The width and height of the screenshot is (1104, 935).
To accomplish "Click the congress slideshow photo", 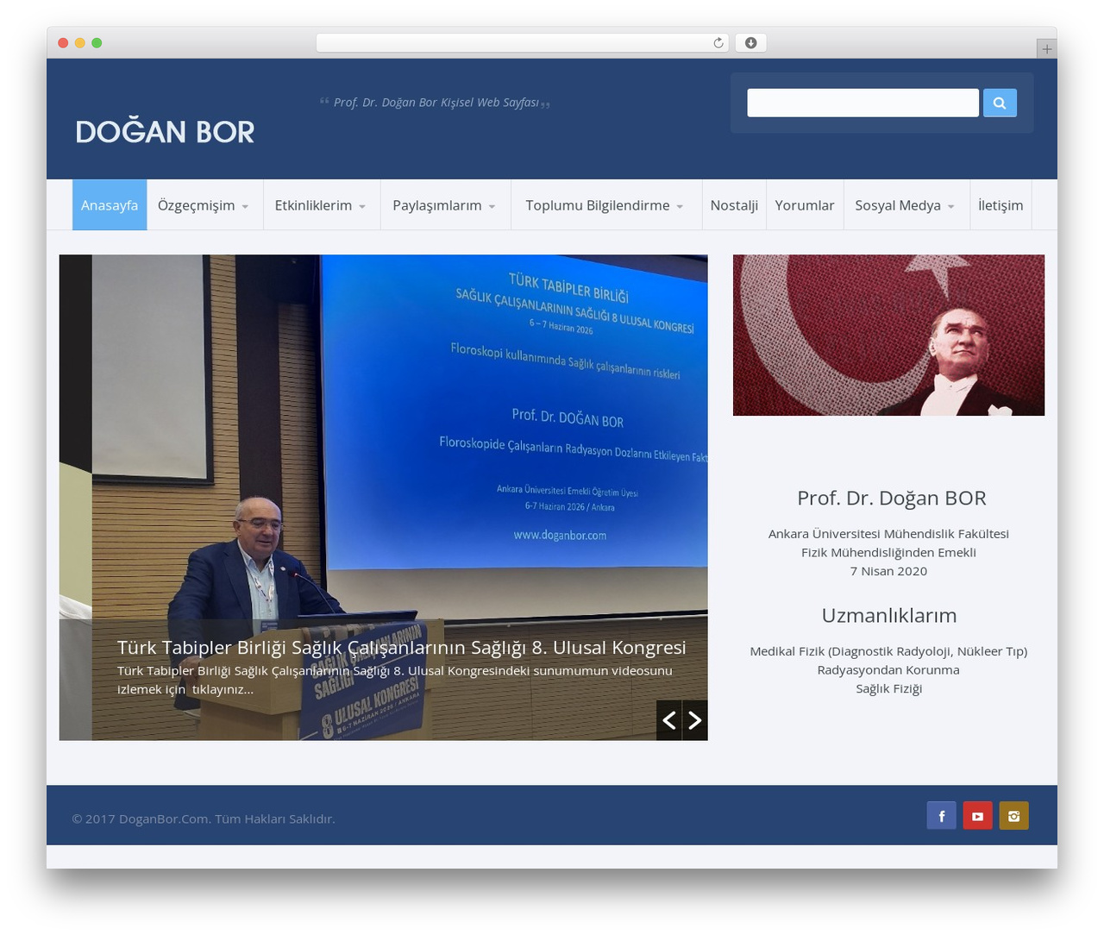I will [383, 497].
